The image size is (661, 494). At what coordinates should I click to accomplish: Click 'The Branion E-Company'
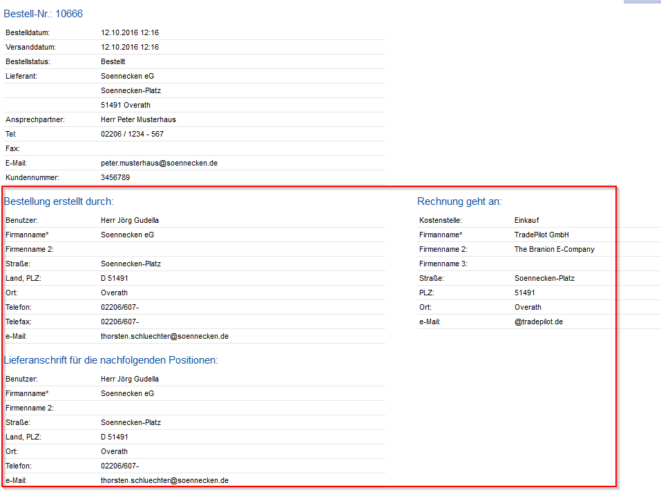(555, 249)
